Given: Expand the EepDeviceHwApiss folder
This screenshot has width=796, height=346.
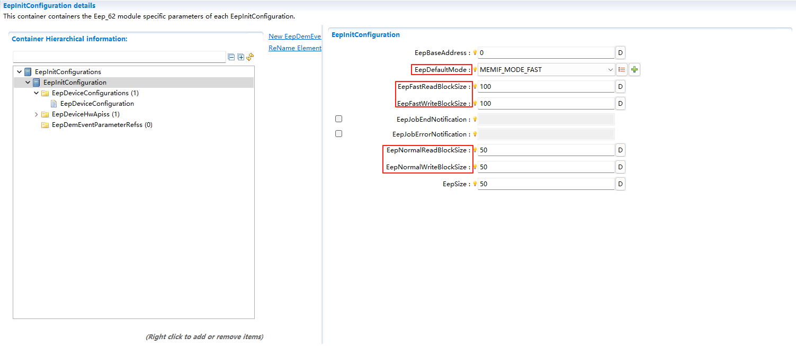Looking at the screenshot, I should 37,114.
